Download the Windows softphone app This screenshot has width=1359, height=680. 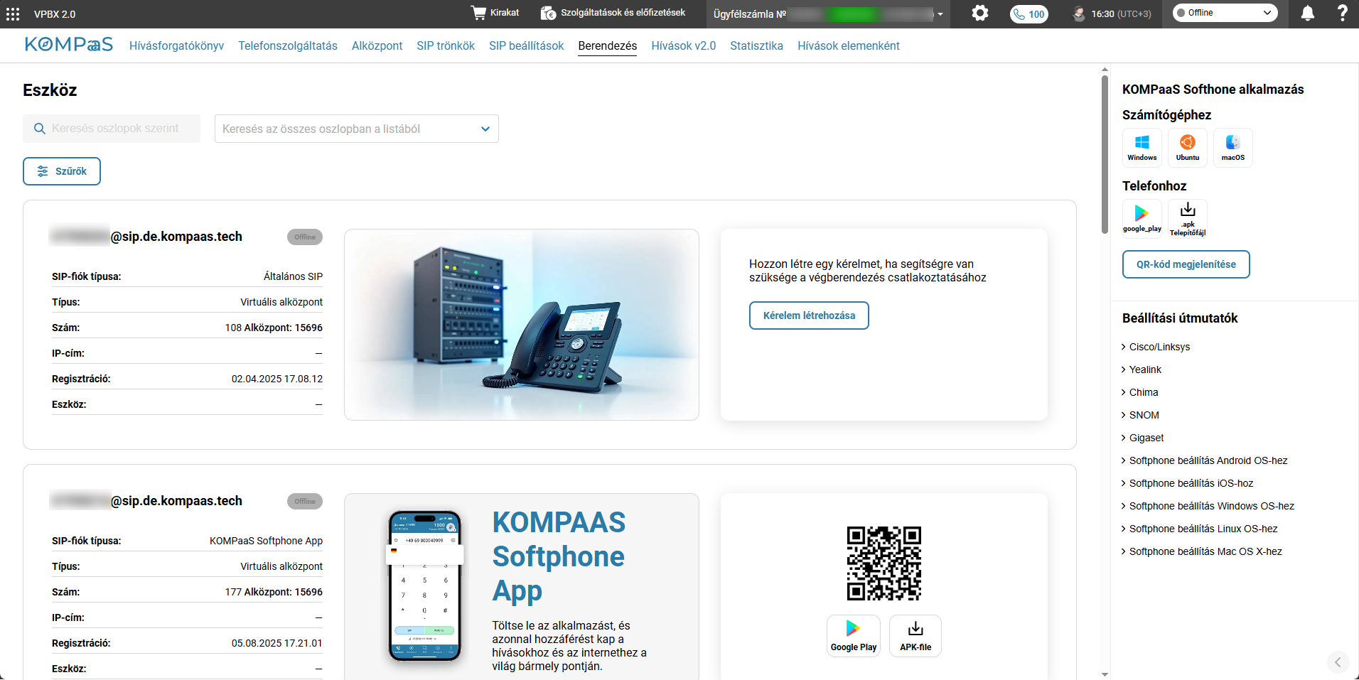click(x=1142, y=148)
